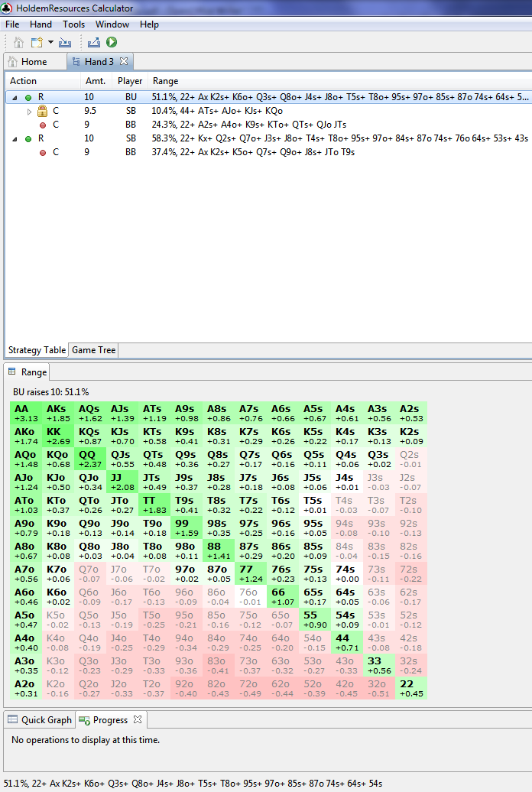Click the HoldemResources Calculator title icon
Screen dimensions: 532x792
coord(7,8)
